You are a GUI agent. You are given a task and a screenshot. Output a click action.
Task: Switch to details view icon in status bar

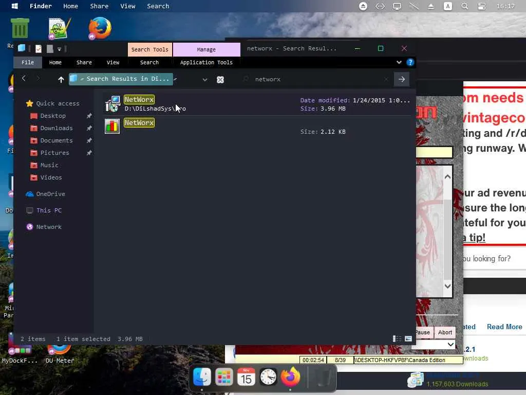(x=397, y=338)
